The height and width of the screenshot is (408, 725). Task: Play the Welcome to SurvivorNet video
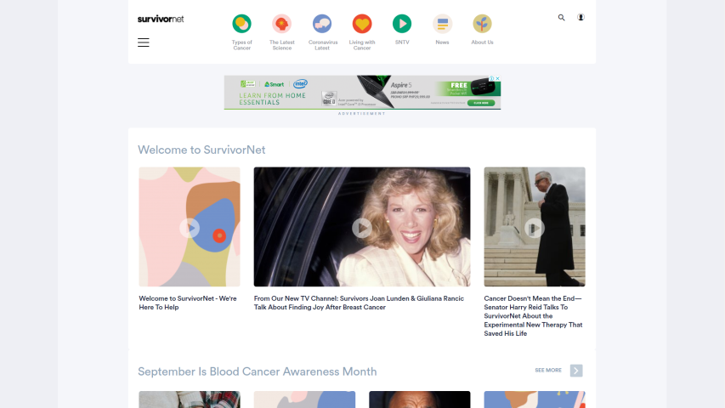pyautogui.click(x=190, y=227)
